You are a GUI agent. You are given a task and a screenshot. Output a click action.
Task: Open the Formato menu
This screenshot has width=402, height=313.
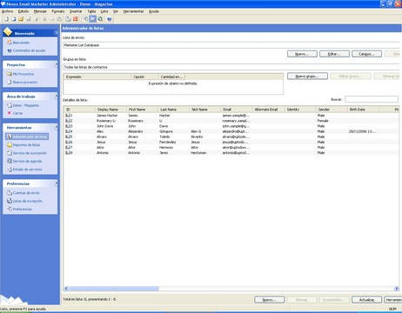pyautogui.click(x=58, y=11)
